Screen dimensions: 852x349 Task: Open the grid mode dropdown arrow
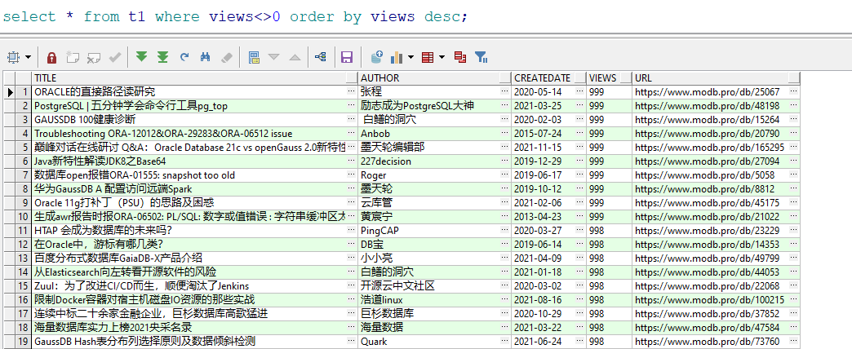pos(28,57)
